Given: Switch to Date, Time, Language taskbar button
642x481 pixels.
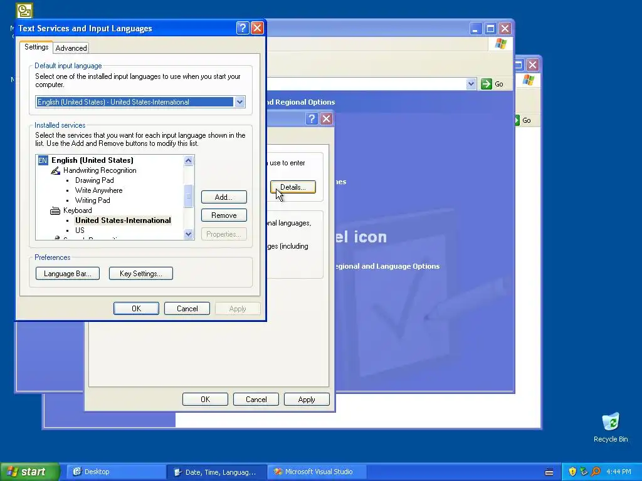Looking at the screenshot, I should click(x=216, y=472).
